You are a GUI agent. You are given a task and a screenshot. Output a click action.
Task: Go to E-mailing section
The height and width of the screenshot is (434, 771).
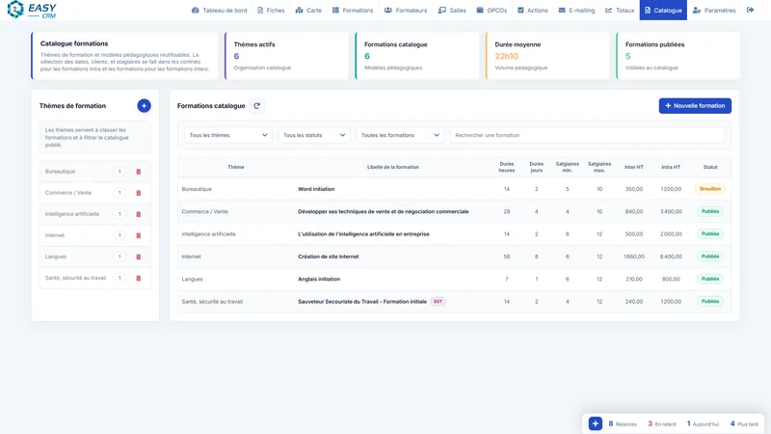tap(576, 11)
